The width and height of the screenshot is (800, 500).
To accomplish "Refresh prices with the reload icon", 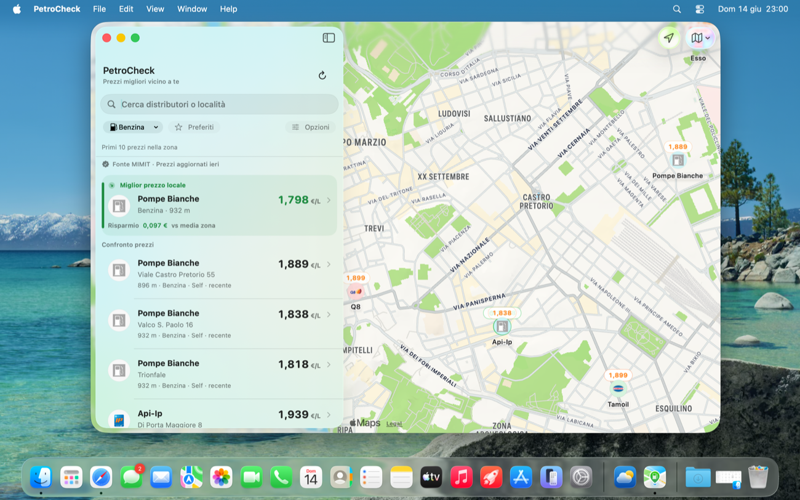I will pyautogui.click(x=322, y=75).
